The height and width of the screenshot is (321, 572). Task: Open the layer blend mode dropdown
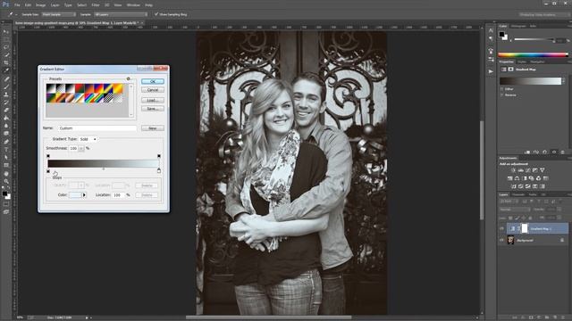click(x=515, y=210)
